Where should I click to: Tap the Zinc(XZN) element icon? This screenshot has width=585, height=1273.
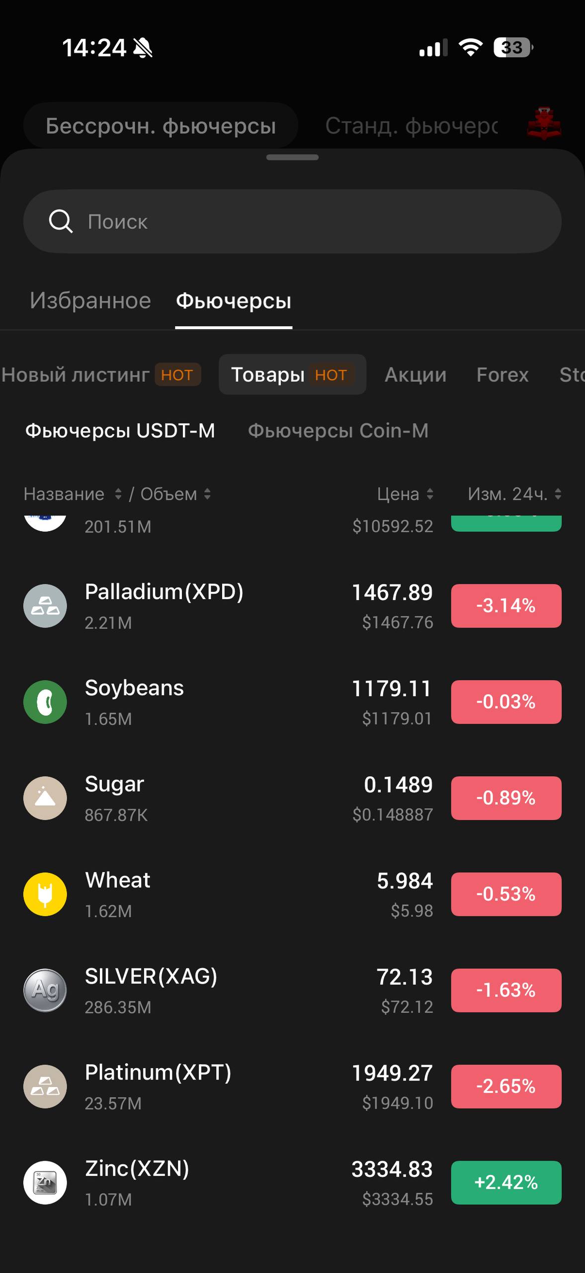coord(45,1182)
